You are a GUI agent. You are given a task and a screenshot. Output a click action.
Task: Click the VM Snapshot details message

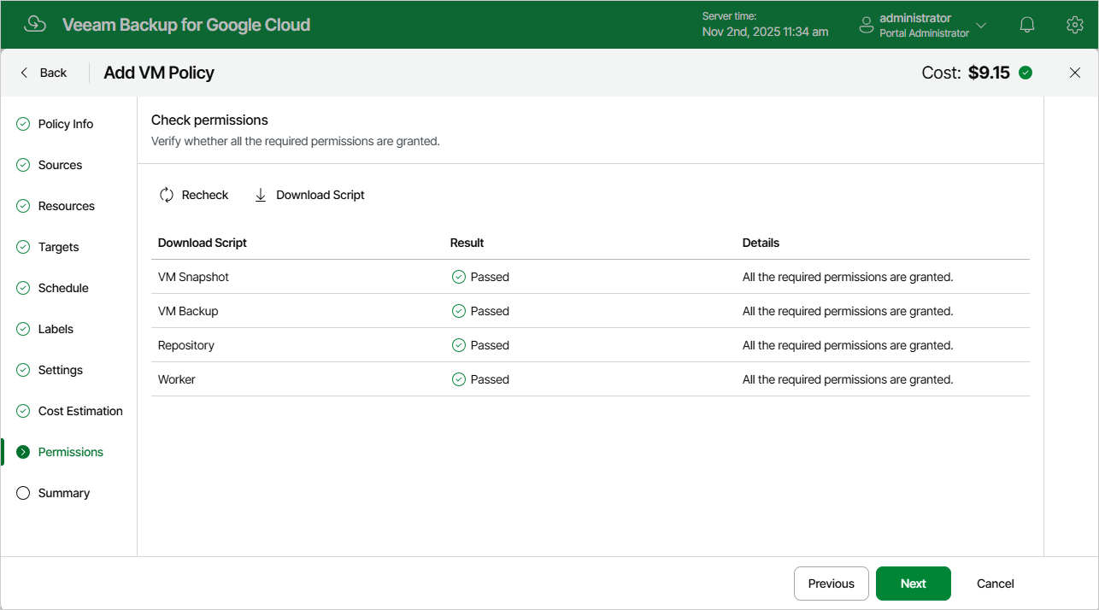(x=848, y=277)
